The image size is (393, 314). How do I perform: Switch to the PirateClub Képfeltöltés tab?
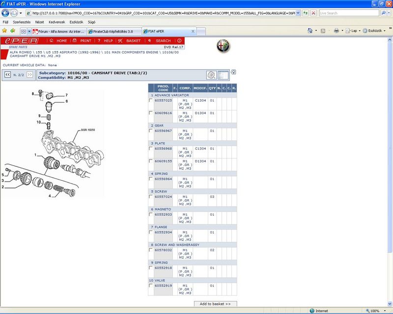click(113, 31)
